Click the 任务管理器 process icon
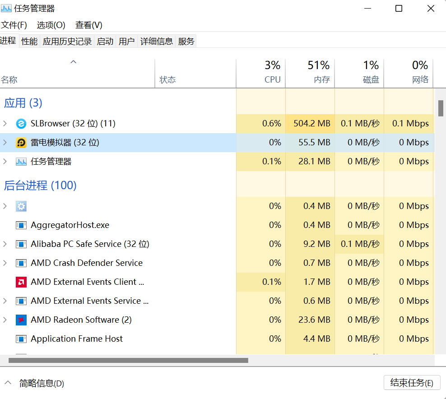The height and width of the screenshot is (399, 446). tap(21, 162)
